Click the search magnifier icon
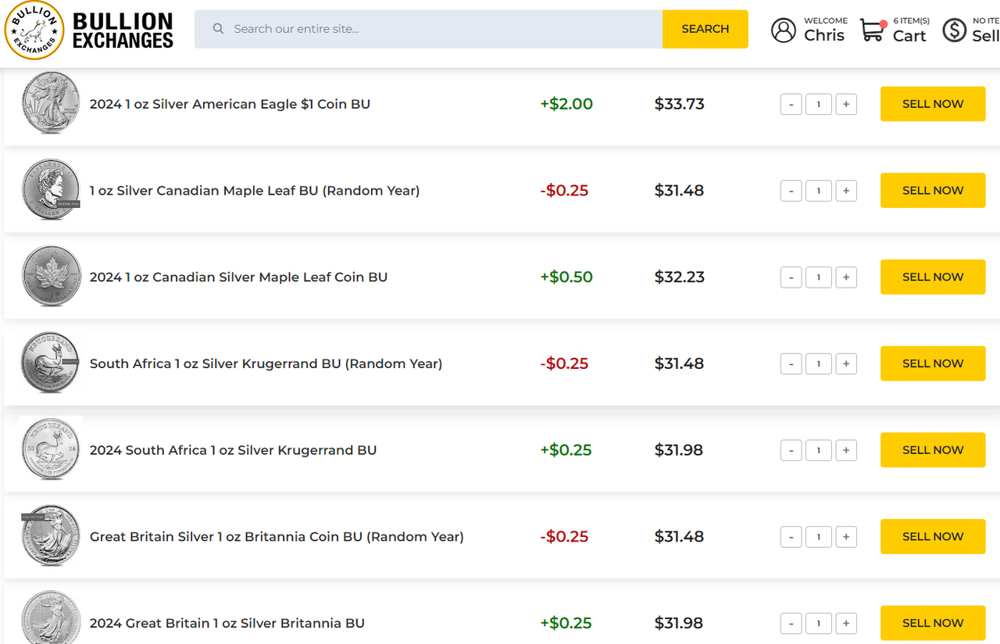The image size is (1000, 644). tap(219, 29)
